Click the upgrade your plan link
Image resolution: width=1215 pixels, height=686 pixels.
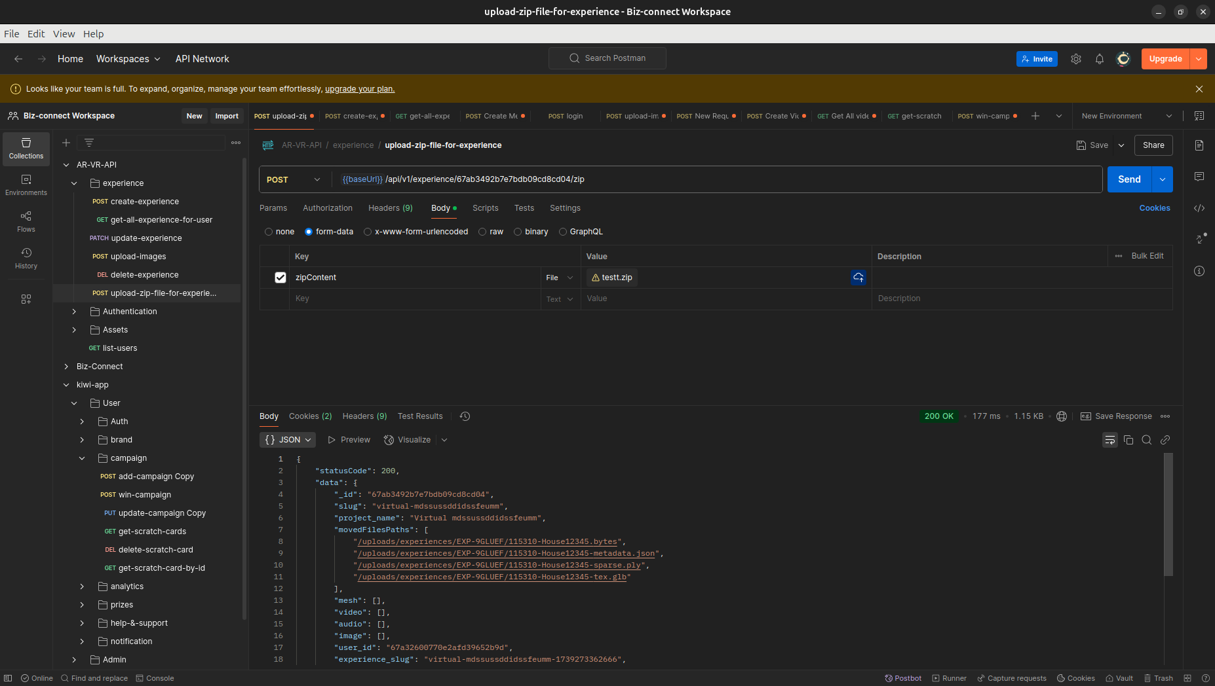tap(360, 89)
